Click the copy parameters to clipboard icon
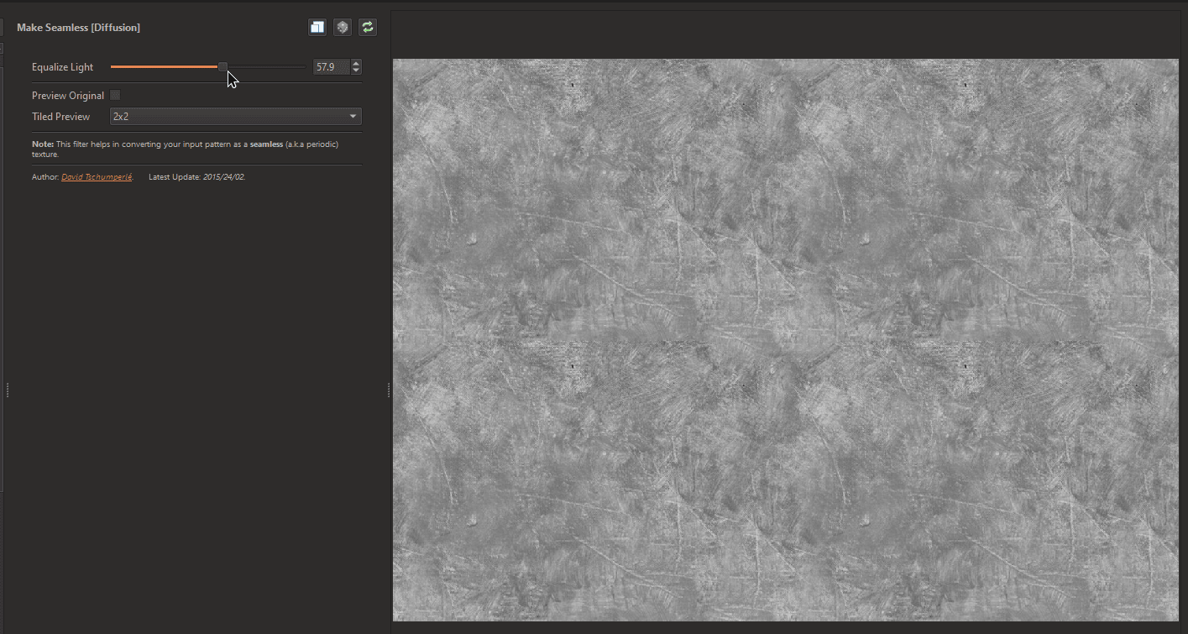 tap(317, 28)
